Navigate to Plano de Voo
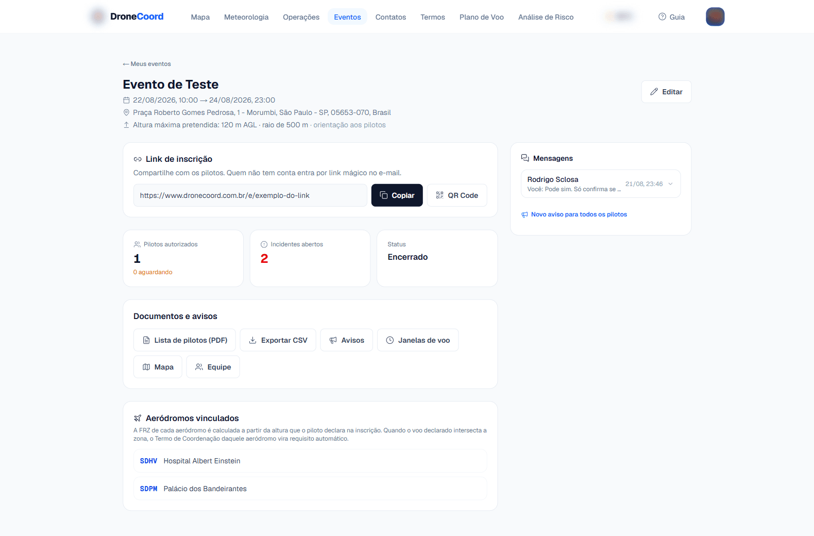814x536 pixels. 482,17
